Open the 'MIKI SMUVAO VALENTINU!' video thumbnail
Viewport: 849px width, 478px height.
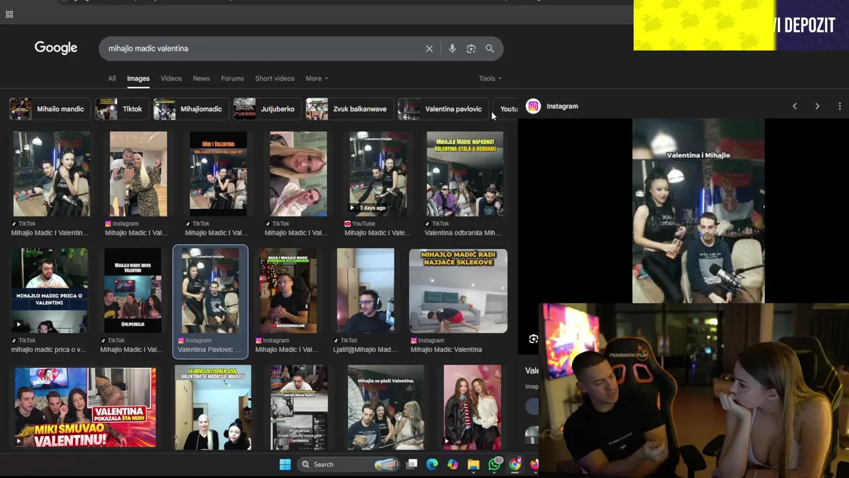(x=85, y=408)
